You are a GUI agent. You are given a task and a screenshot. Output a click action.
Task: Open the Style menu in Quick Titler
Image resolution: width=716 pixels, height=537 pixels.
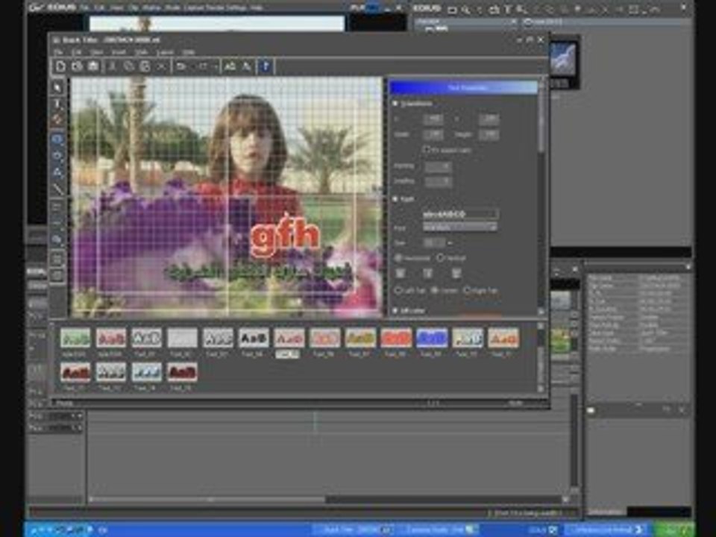[x=141, y=52]
